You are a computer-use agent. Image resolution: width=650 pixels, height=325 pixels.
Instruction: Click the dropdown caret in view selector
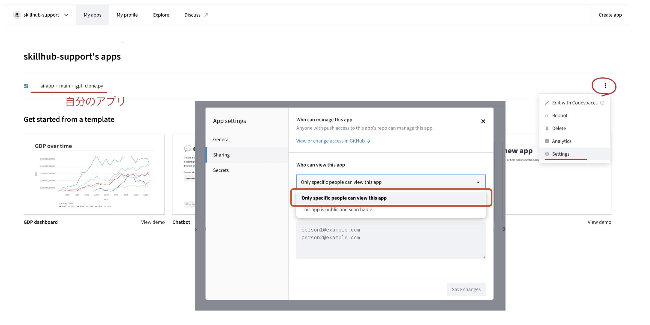478,182
